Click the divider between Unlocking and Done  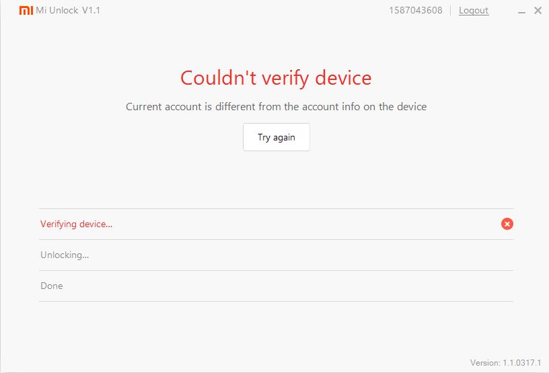(x=276, y=270)
